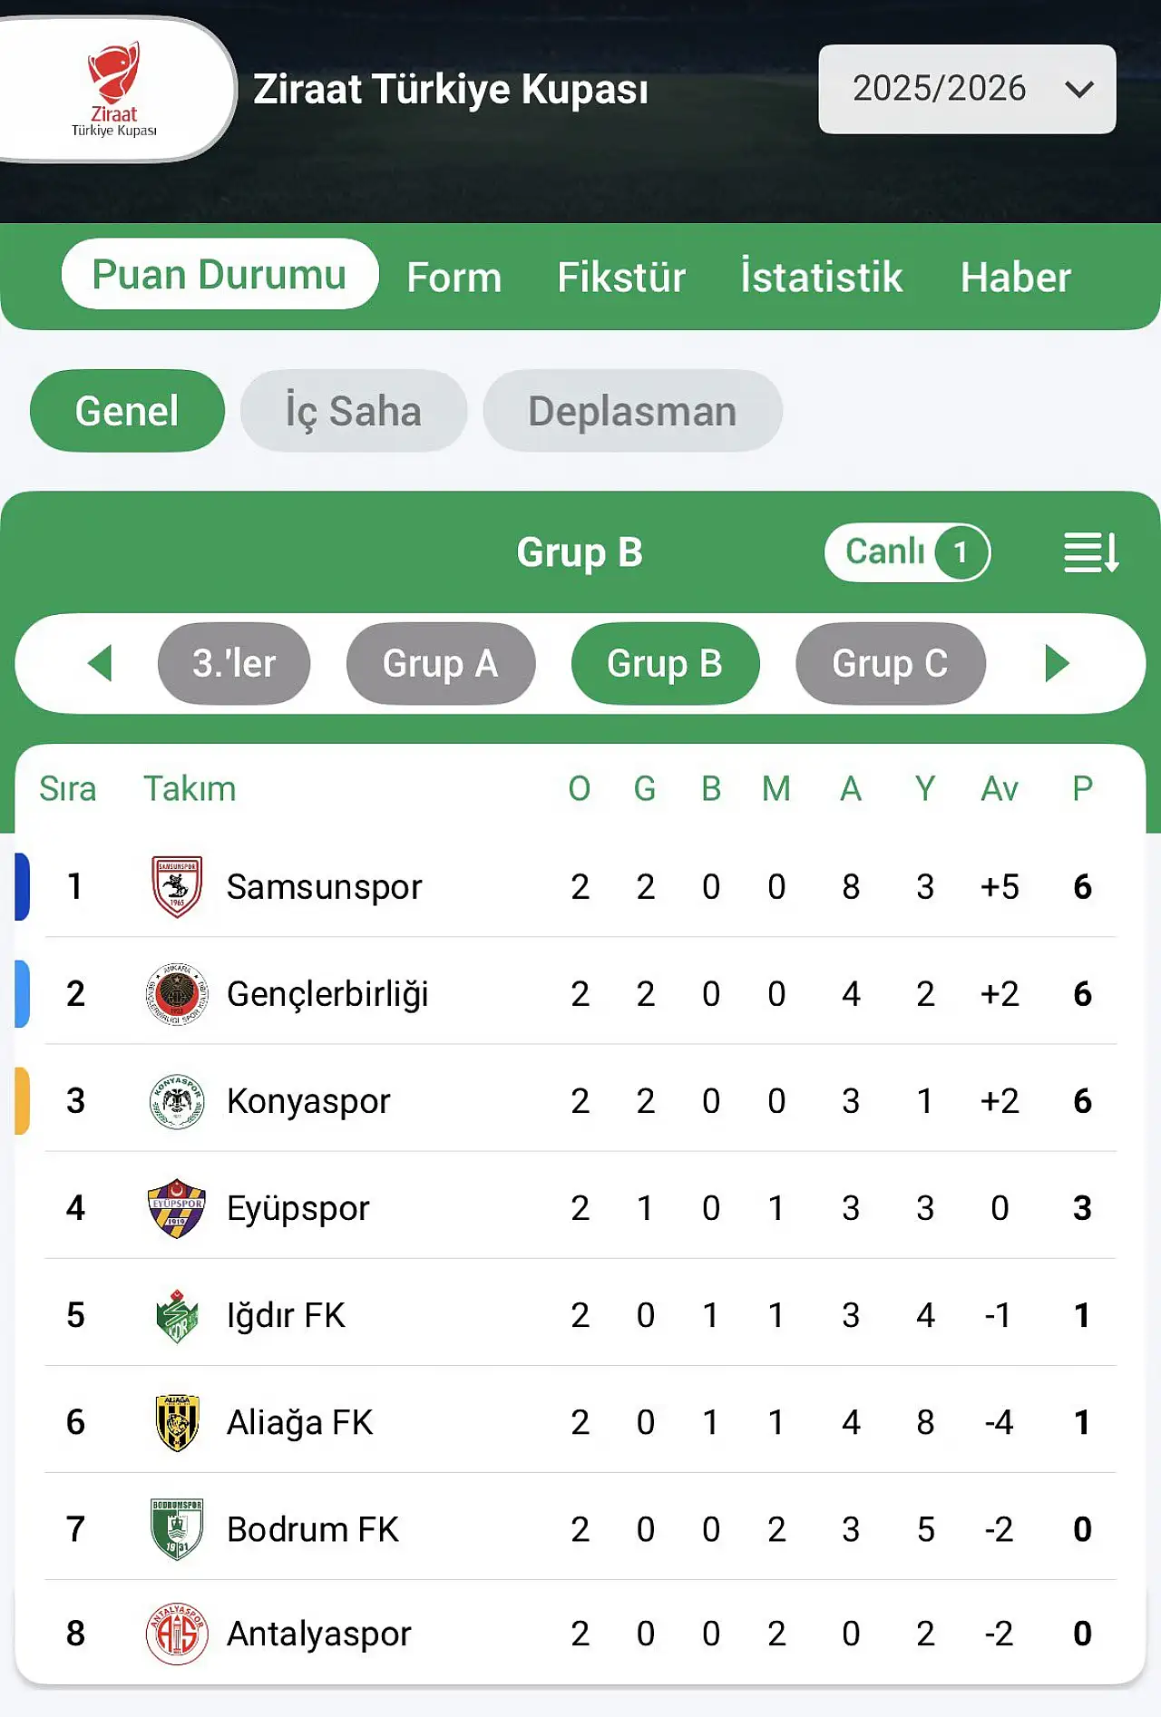This screenshot has width=1161, height=1717.
Task: Open the 2025/2026 season dropdown
Action: pos(967,89)
